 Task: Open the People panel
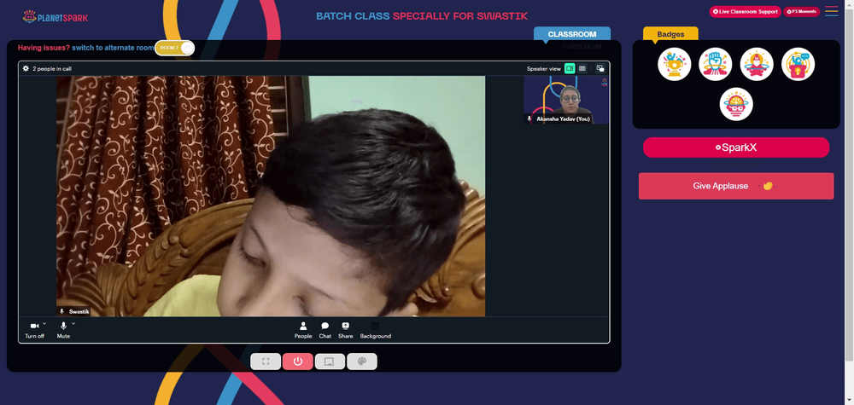tap(303, 330)
